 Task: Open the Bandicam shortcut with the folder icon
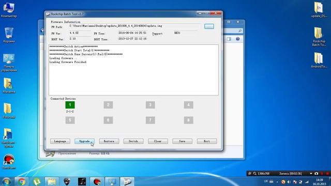pos(9,138)
